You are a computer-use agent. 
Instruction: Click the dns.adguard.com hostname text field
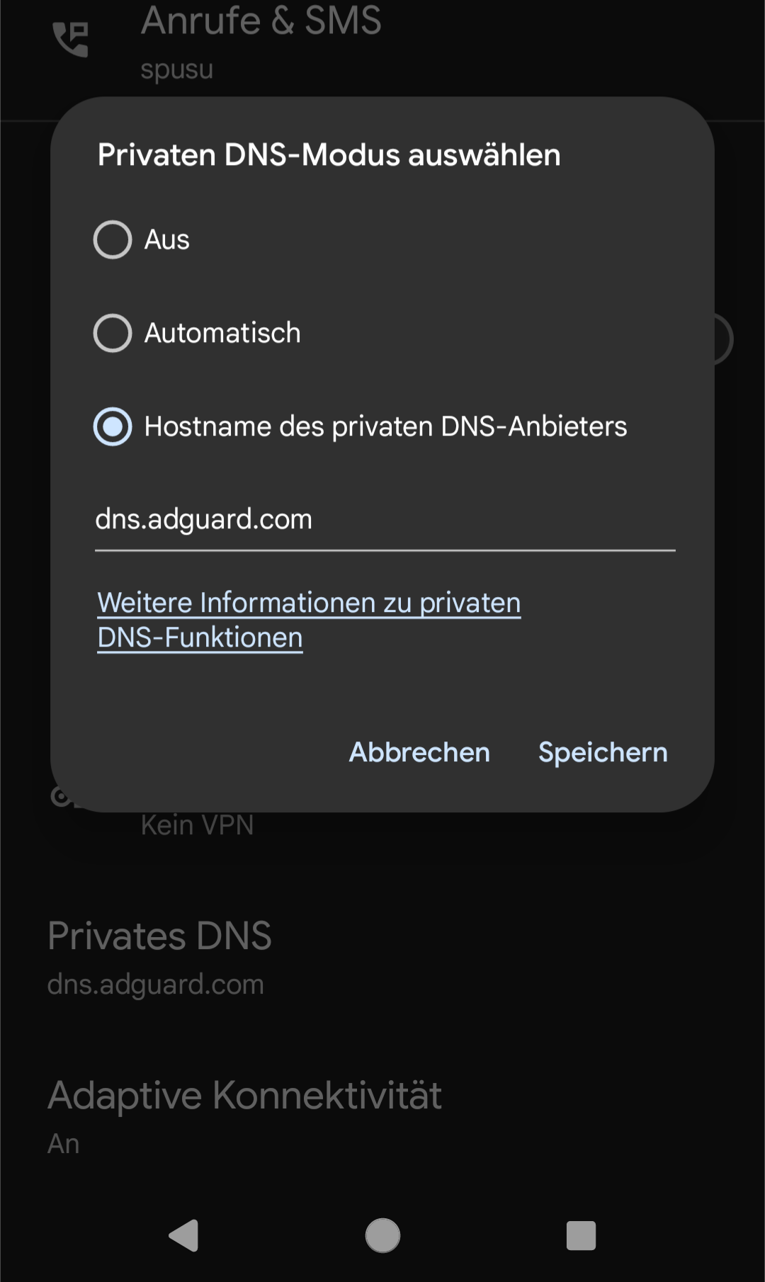[x=385, y=521]
